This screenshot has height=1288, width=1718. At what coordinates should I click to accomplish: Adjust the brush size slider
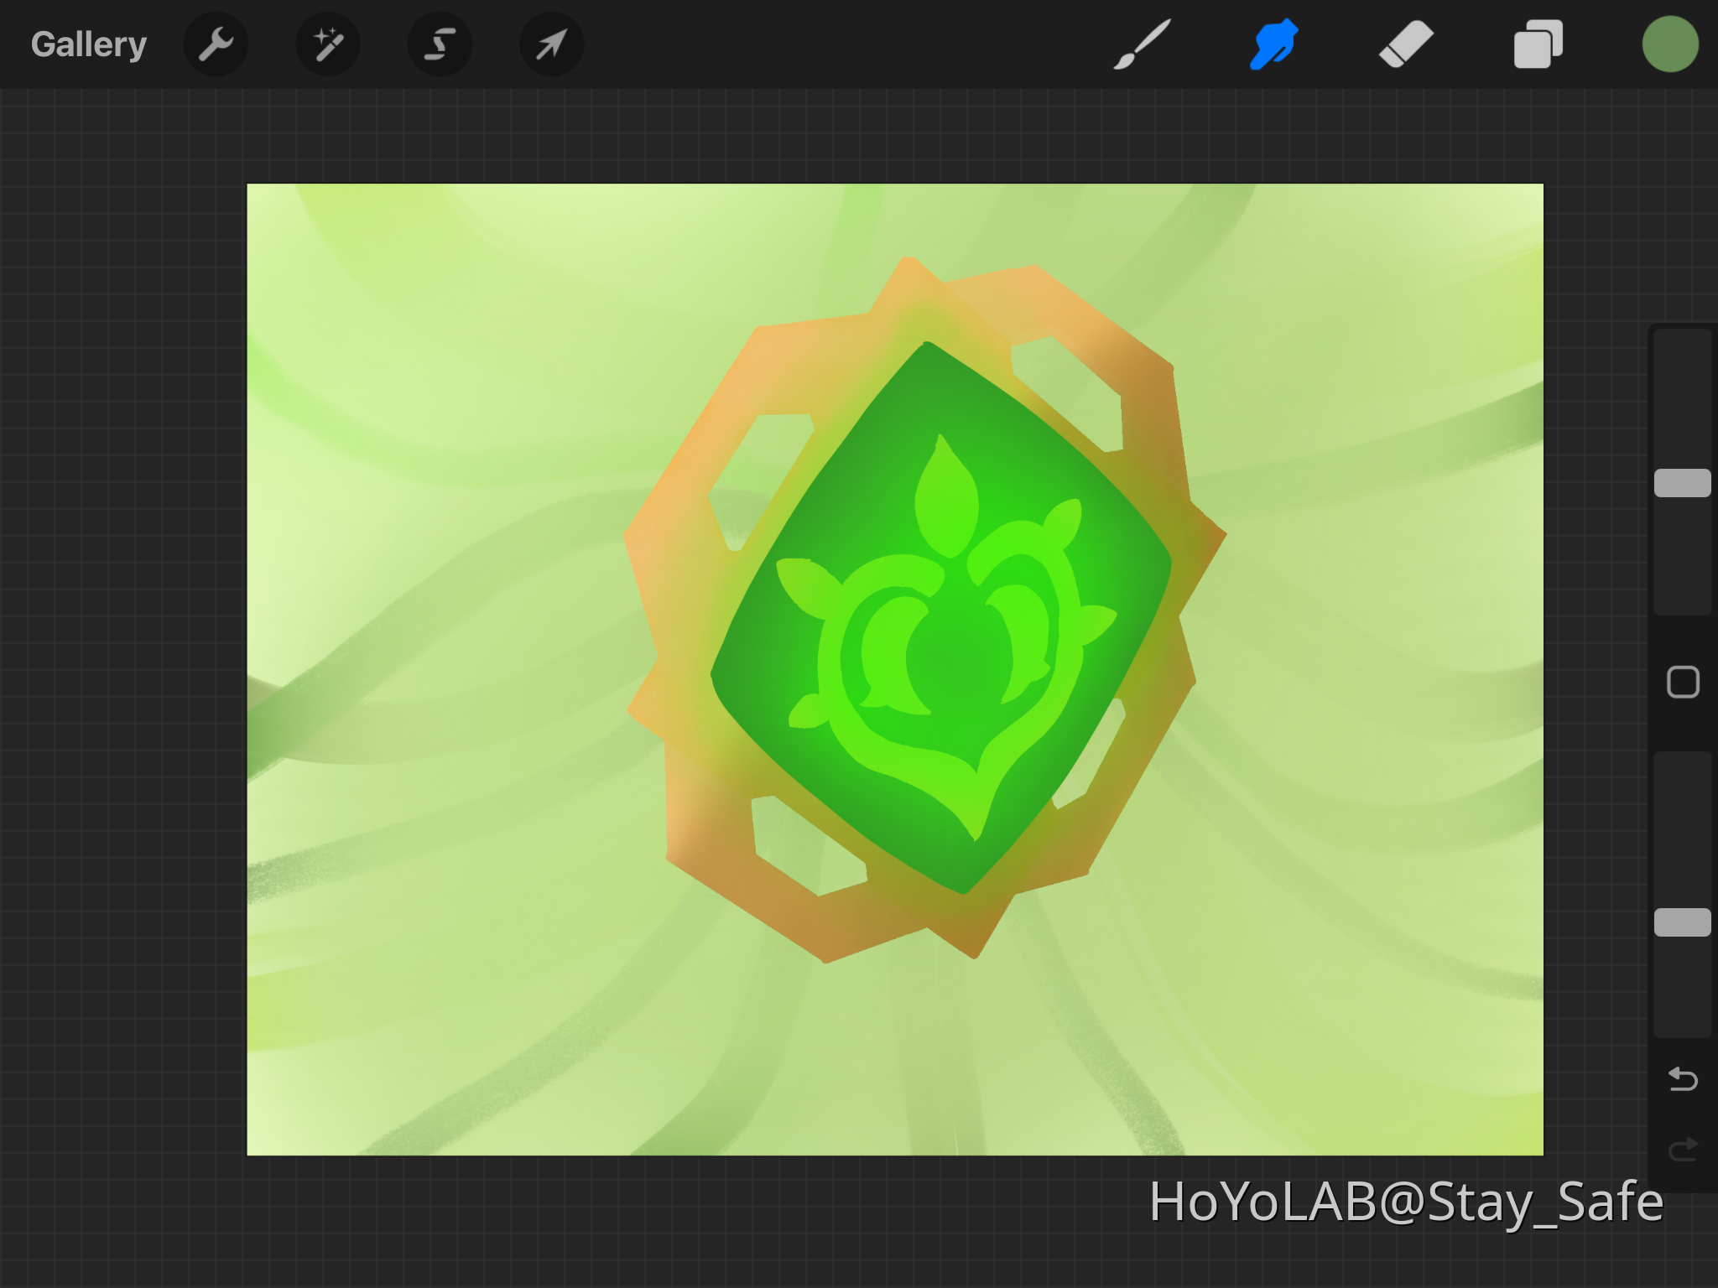[x=1683, y=480]
